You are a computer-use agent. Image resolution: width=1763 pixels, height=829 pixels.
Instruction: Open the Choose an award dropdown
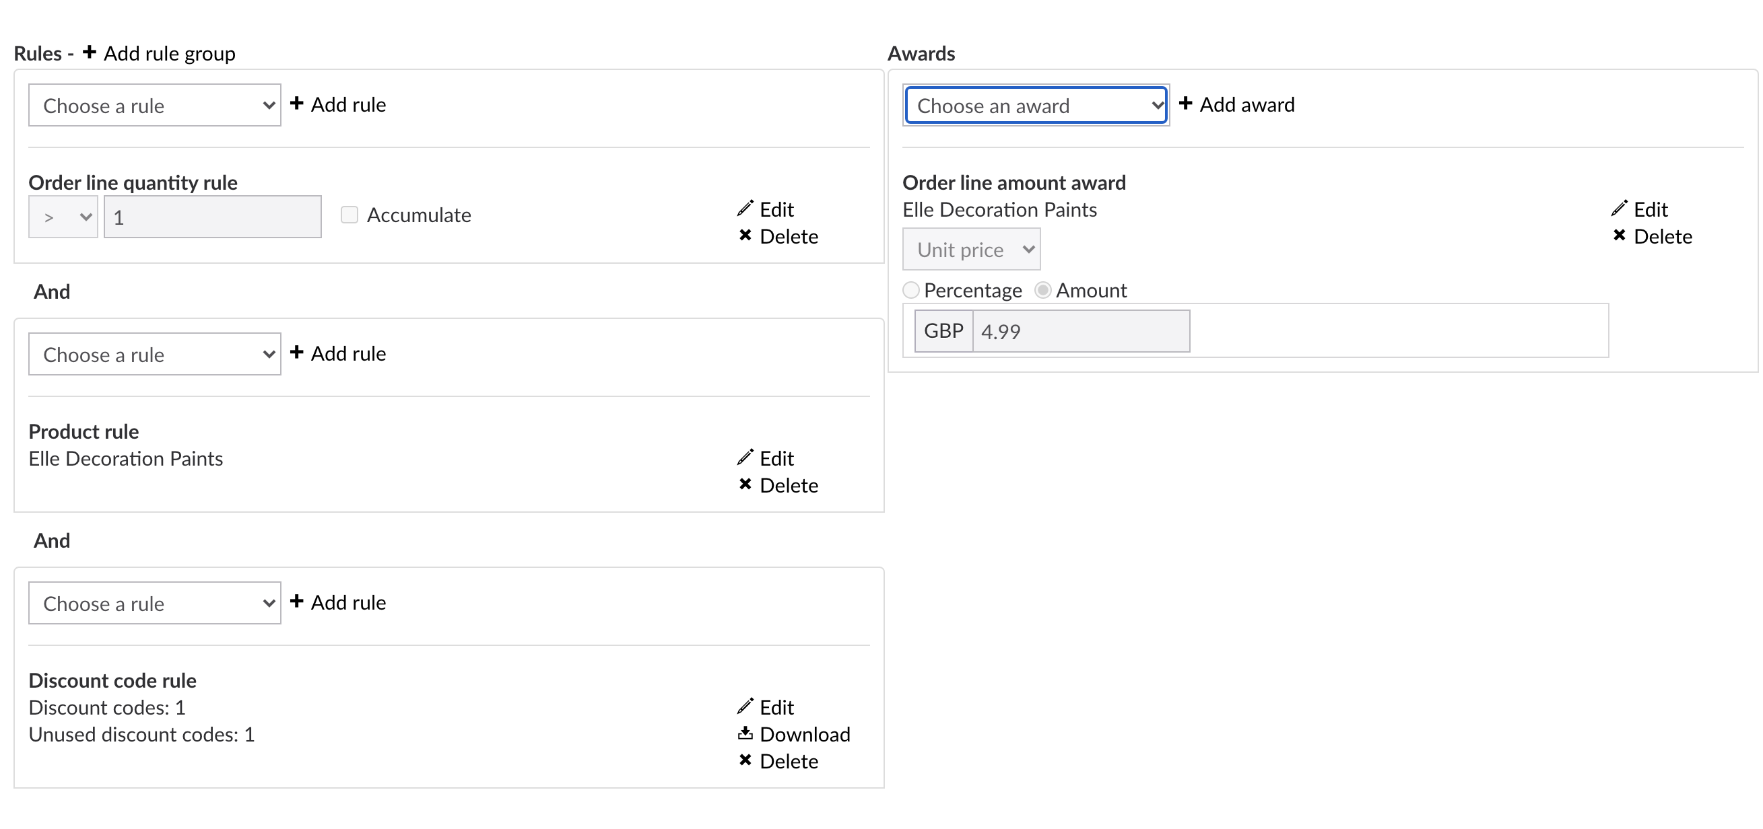tap(1036, 106)
